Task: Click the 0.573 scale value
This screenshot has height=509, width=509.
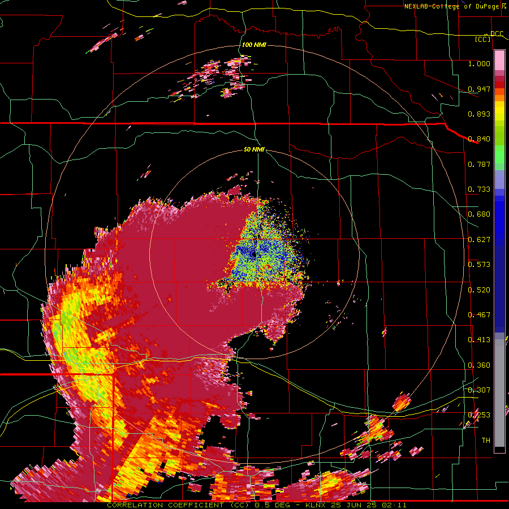Action: [479, 265]
